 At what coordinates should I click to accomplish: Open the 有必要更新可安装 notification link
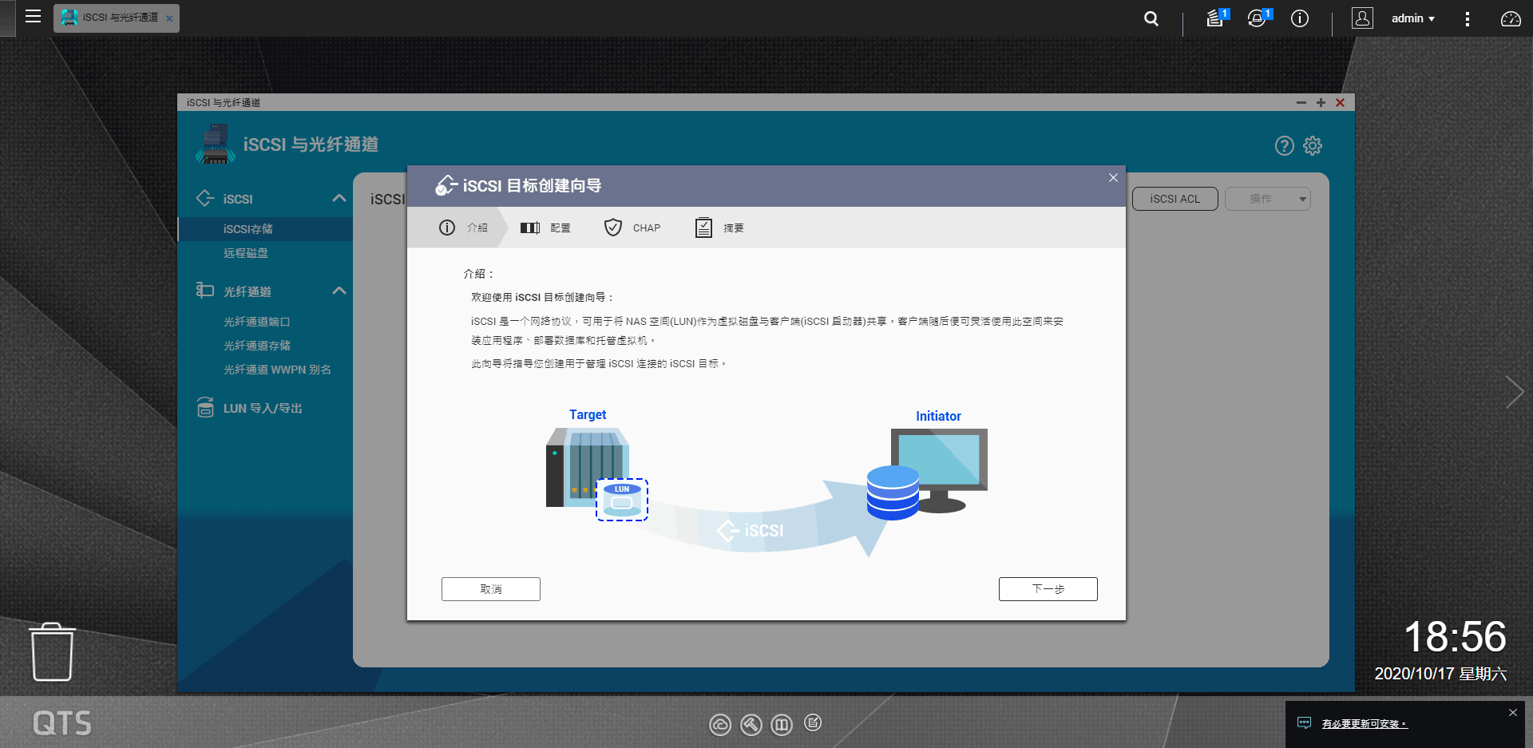coord(1365,724)
